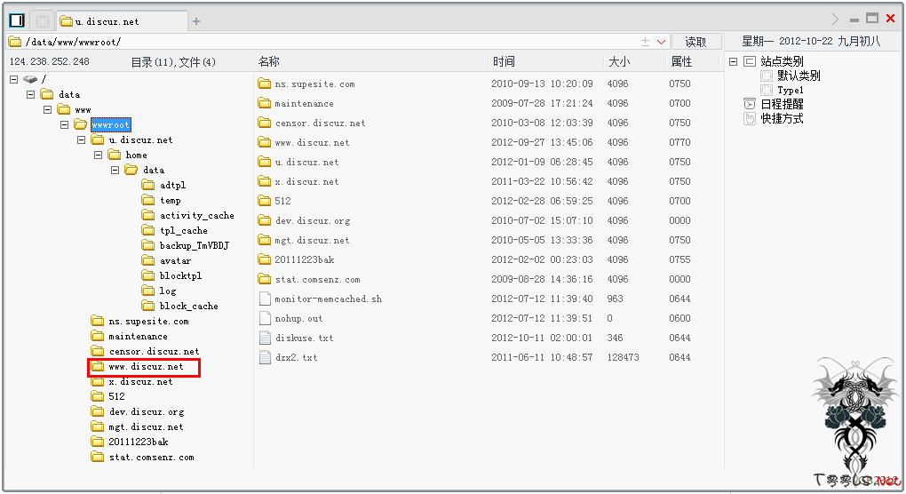Click maintenance folder icon in file list

[x=265, y=103]
